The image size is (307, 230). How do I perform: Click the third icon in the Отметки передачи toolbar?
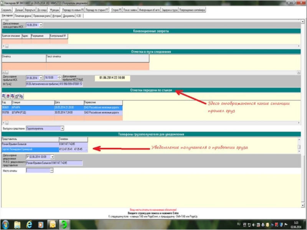tap(13, 96)
